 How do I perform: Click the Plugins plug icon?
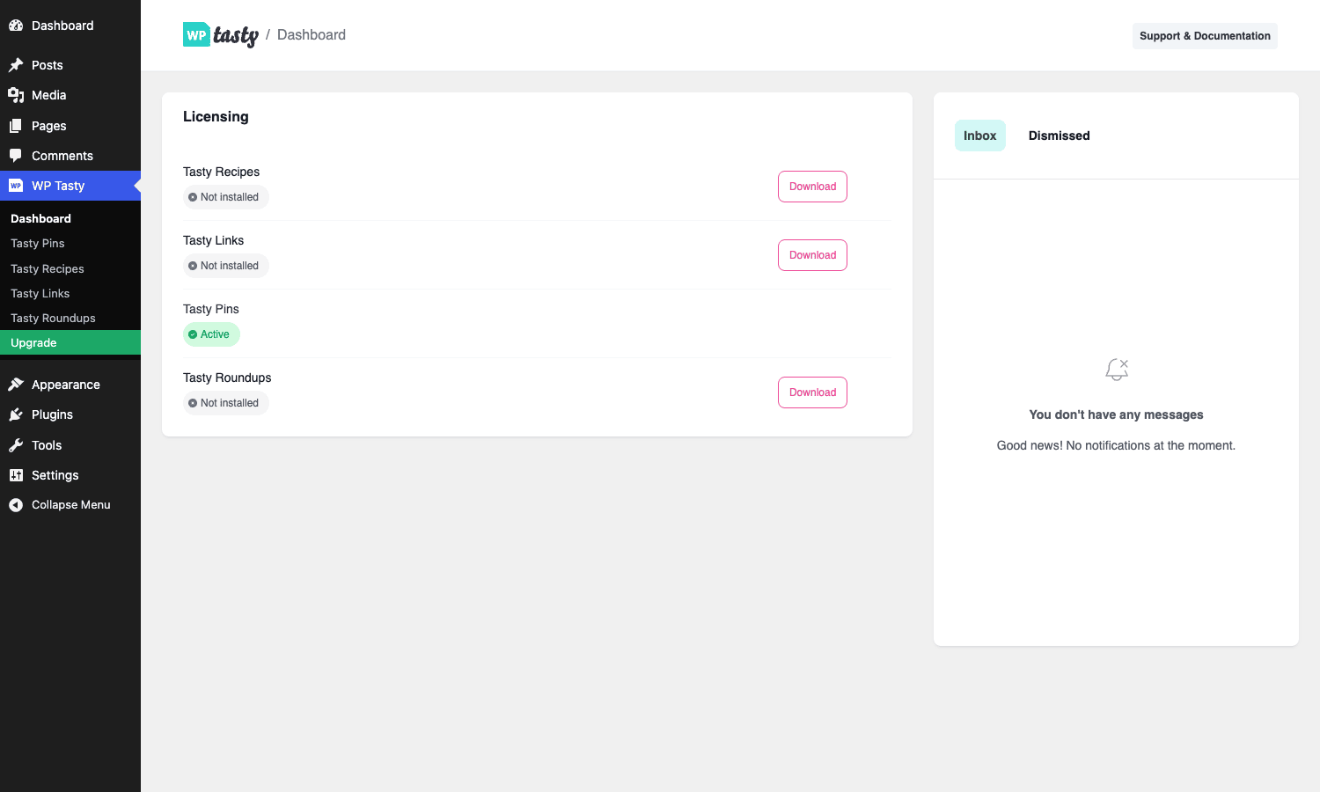[16, 414]
